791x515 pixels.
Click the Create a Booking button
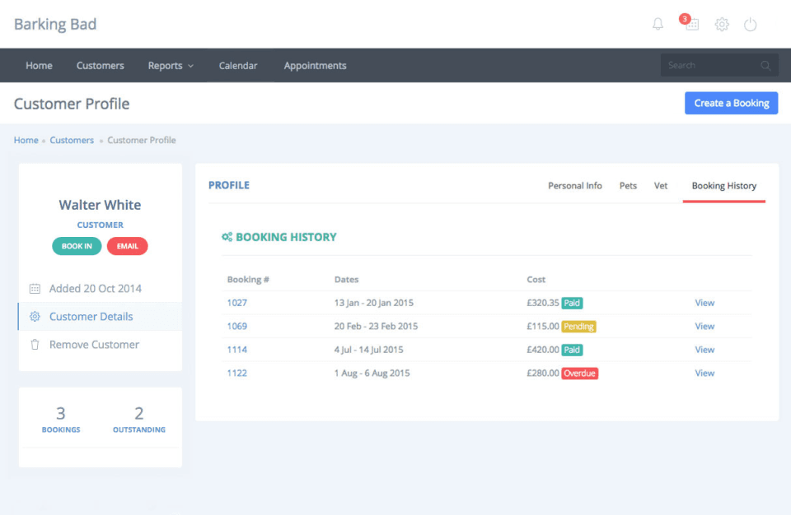click(x=731, y=104)
